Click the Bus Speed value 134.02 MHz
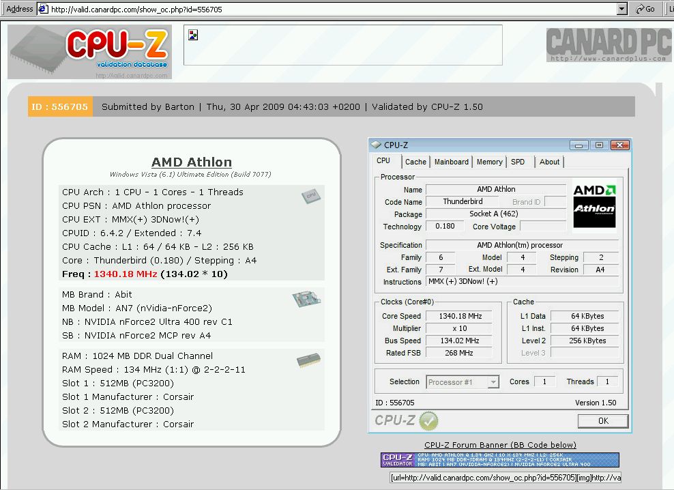 [x=460, y=341]
